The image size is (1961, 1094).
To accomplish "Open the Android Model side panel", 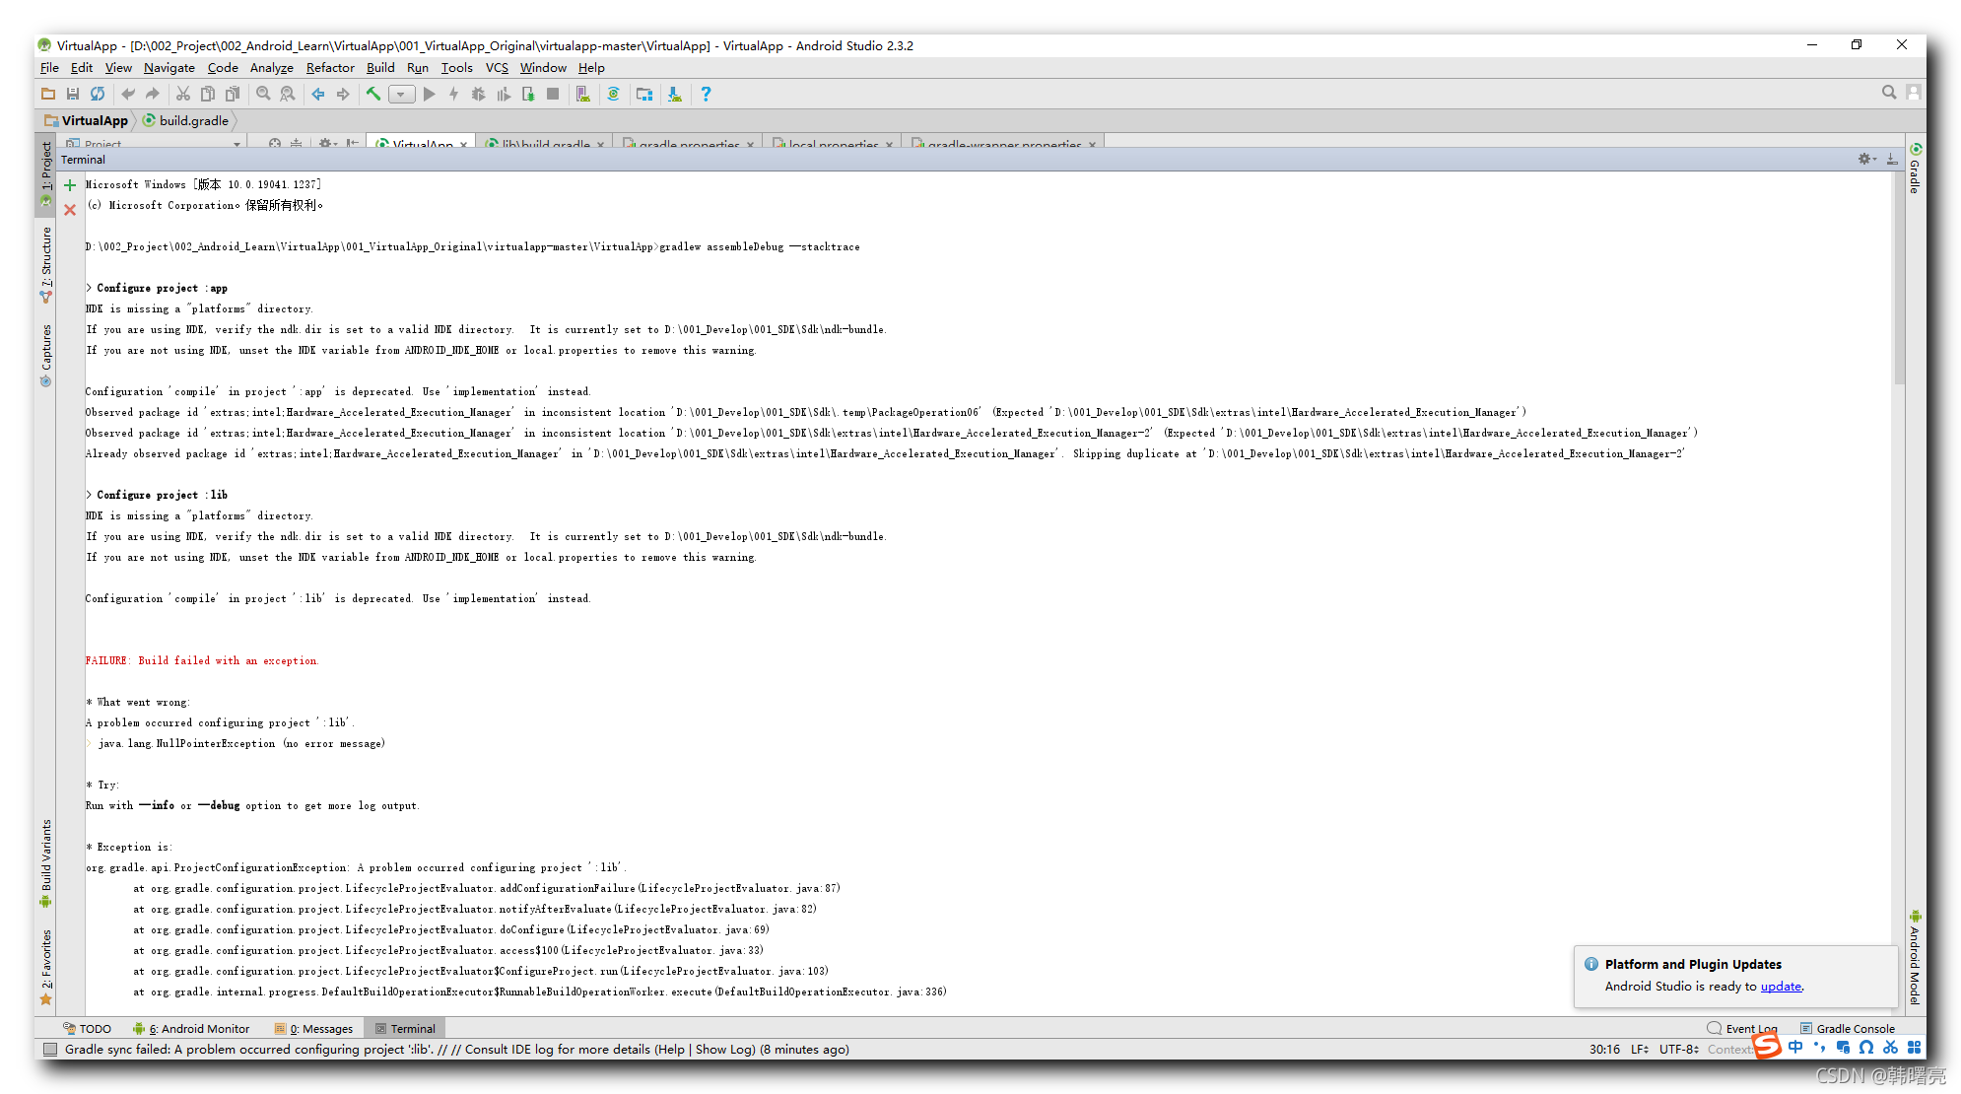I will click(x=1915, y=956).
